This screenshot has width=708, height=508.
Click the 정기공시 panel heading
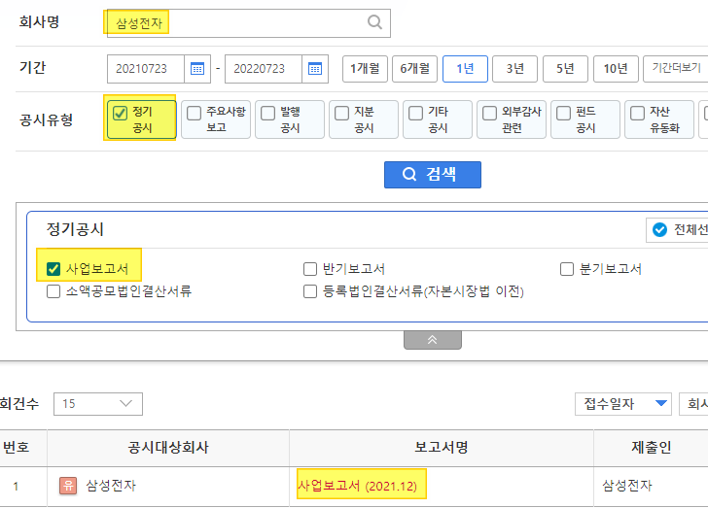[x=75, y=229]
